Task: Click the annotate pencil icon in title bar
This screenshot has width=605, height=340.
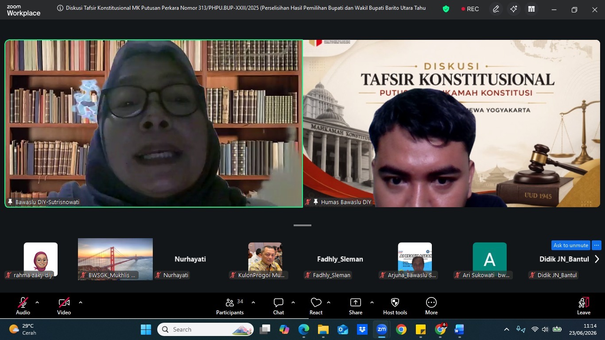Action: [x=496, y=9]
